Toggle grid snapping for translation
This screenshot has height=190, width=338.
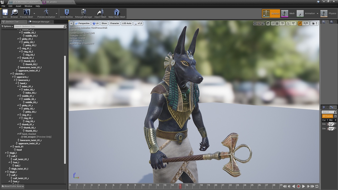[x=277, y=23]
